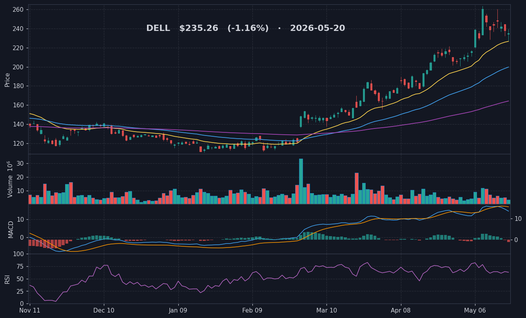526x318 pixels.
Task: Click the Volume axis label
Action: 10,179
